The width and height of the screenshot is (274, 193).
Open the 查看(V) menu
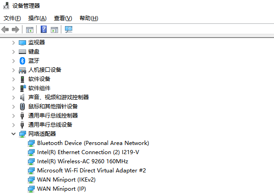click(63, 18)
